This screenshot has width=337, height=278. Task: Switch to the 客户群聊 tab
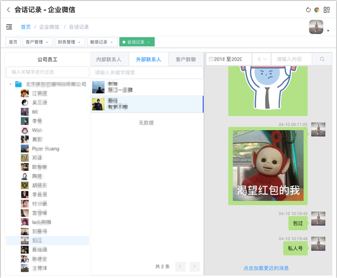pyautogui.click(x=185, y=59)
